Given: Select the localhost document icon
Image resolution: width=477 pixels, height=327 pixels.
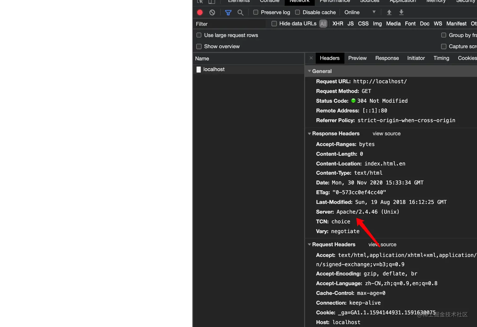Looking at the screenshot, I should (198, 69).
